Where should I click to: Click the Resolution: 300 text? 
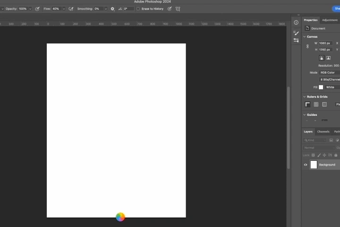(329, 66)
